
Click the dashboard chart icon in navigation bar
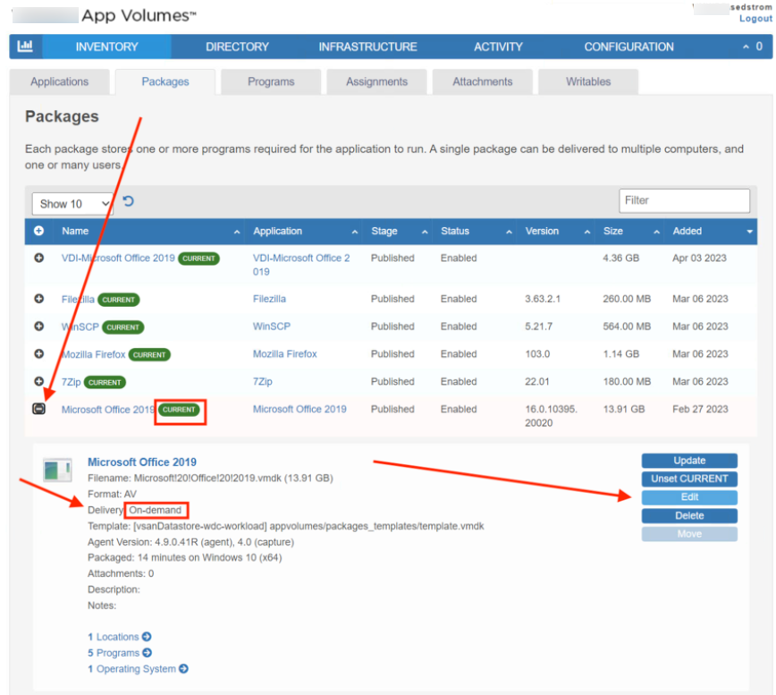click(26, 47)
